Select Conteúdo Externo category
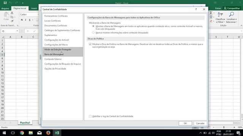Screen dimensions: 243x136 [63, 59]
